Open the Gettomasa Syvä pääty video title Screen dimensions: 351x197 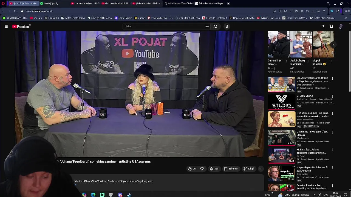click(312, 133)
